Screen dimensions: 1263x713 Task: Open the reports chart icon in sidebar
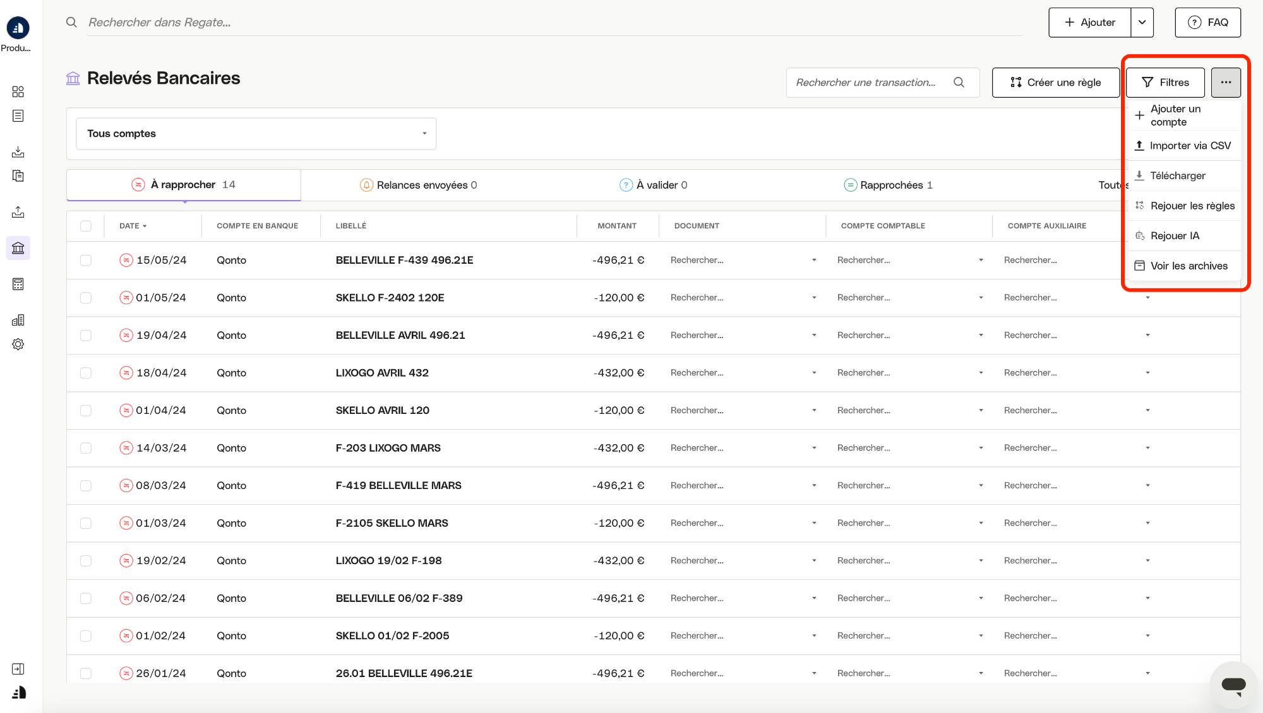18,320
